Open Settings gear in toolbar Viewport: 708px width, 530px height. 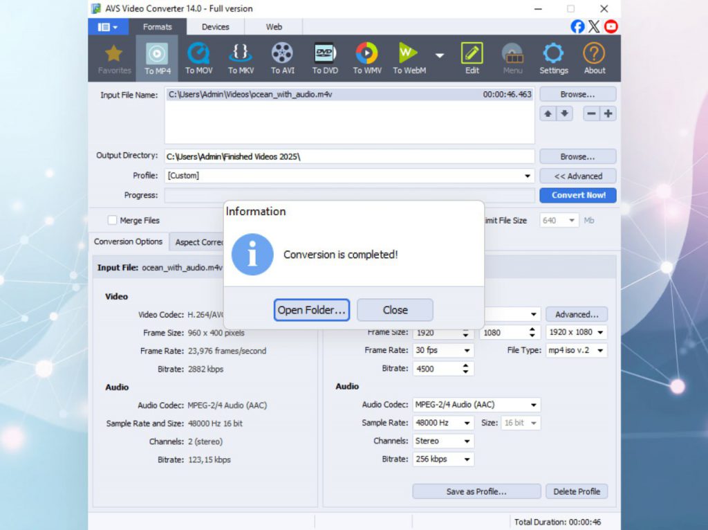pos(553,58)
